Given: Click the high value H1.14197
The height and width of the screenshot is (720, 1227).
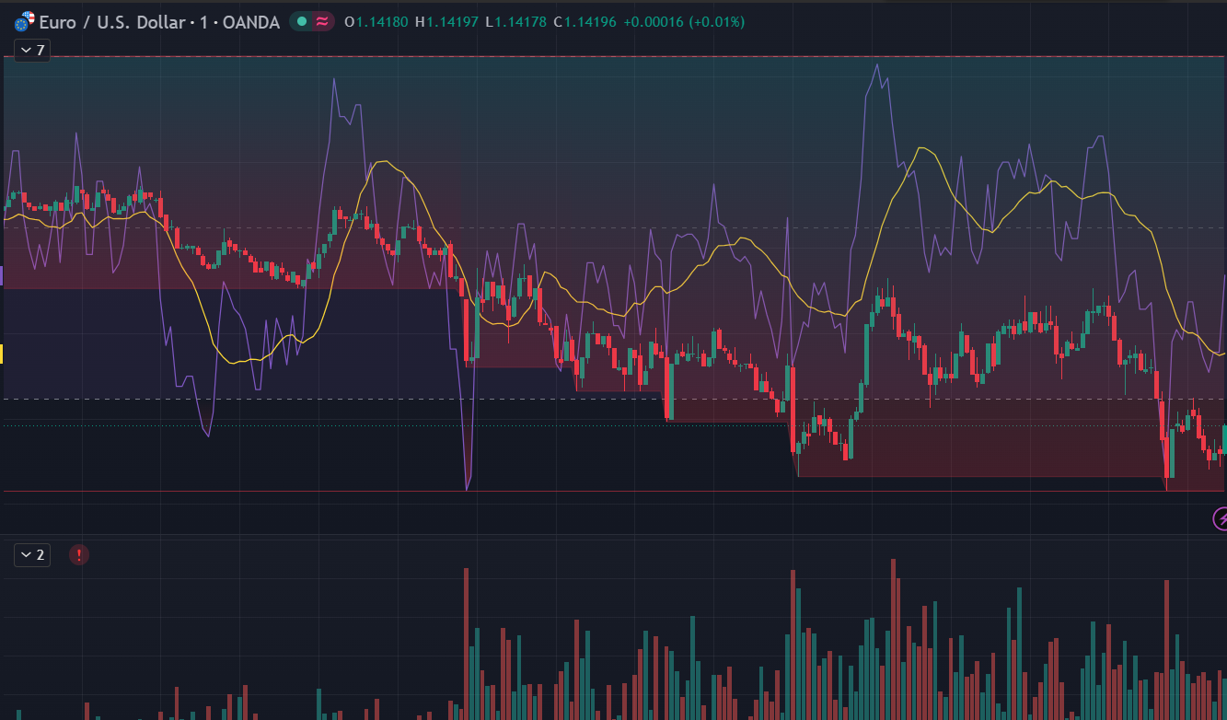Looking at the screenshot, I should 446,22.
